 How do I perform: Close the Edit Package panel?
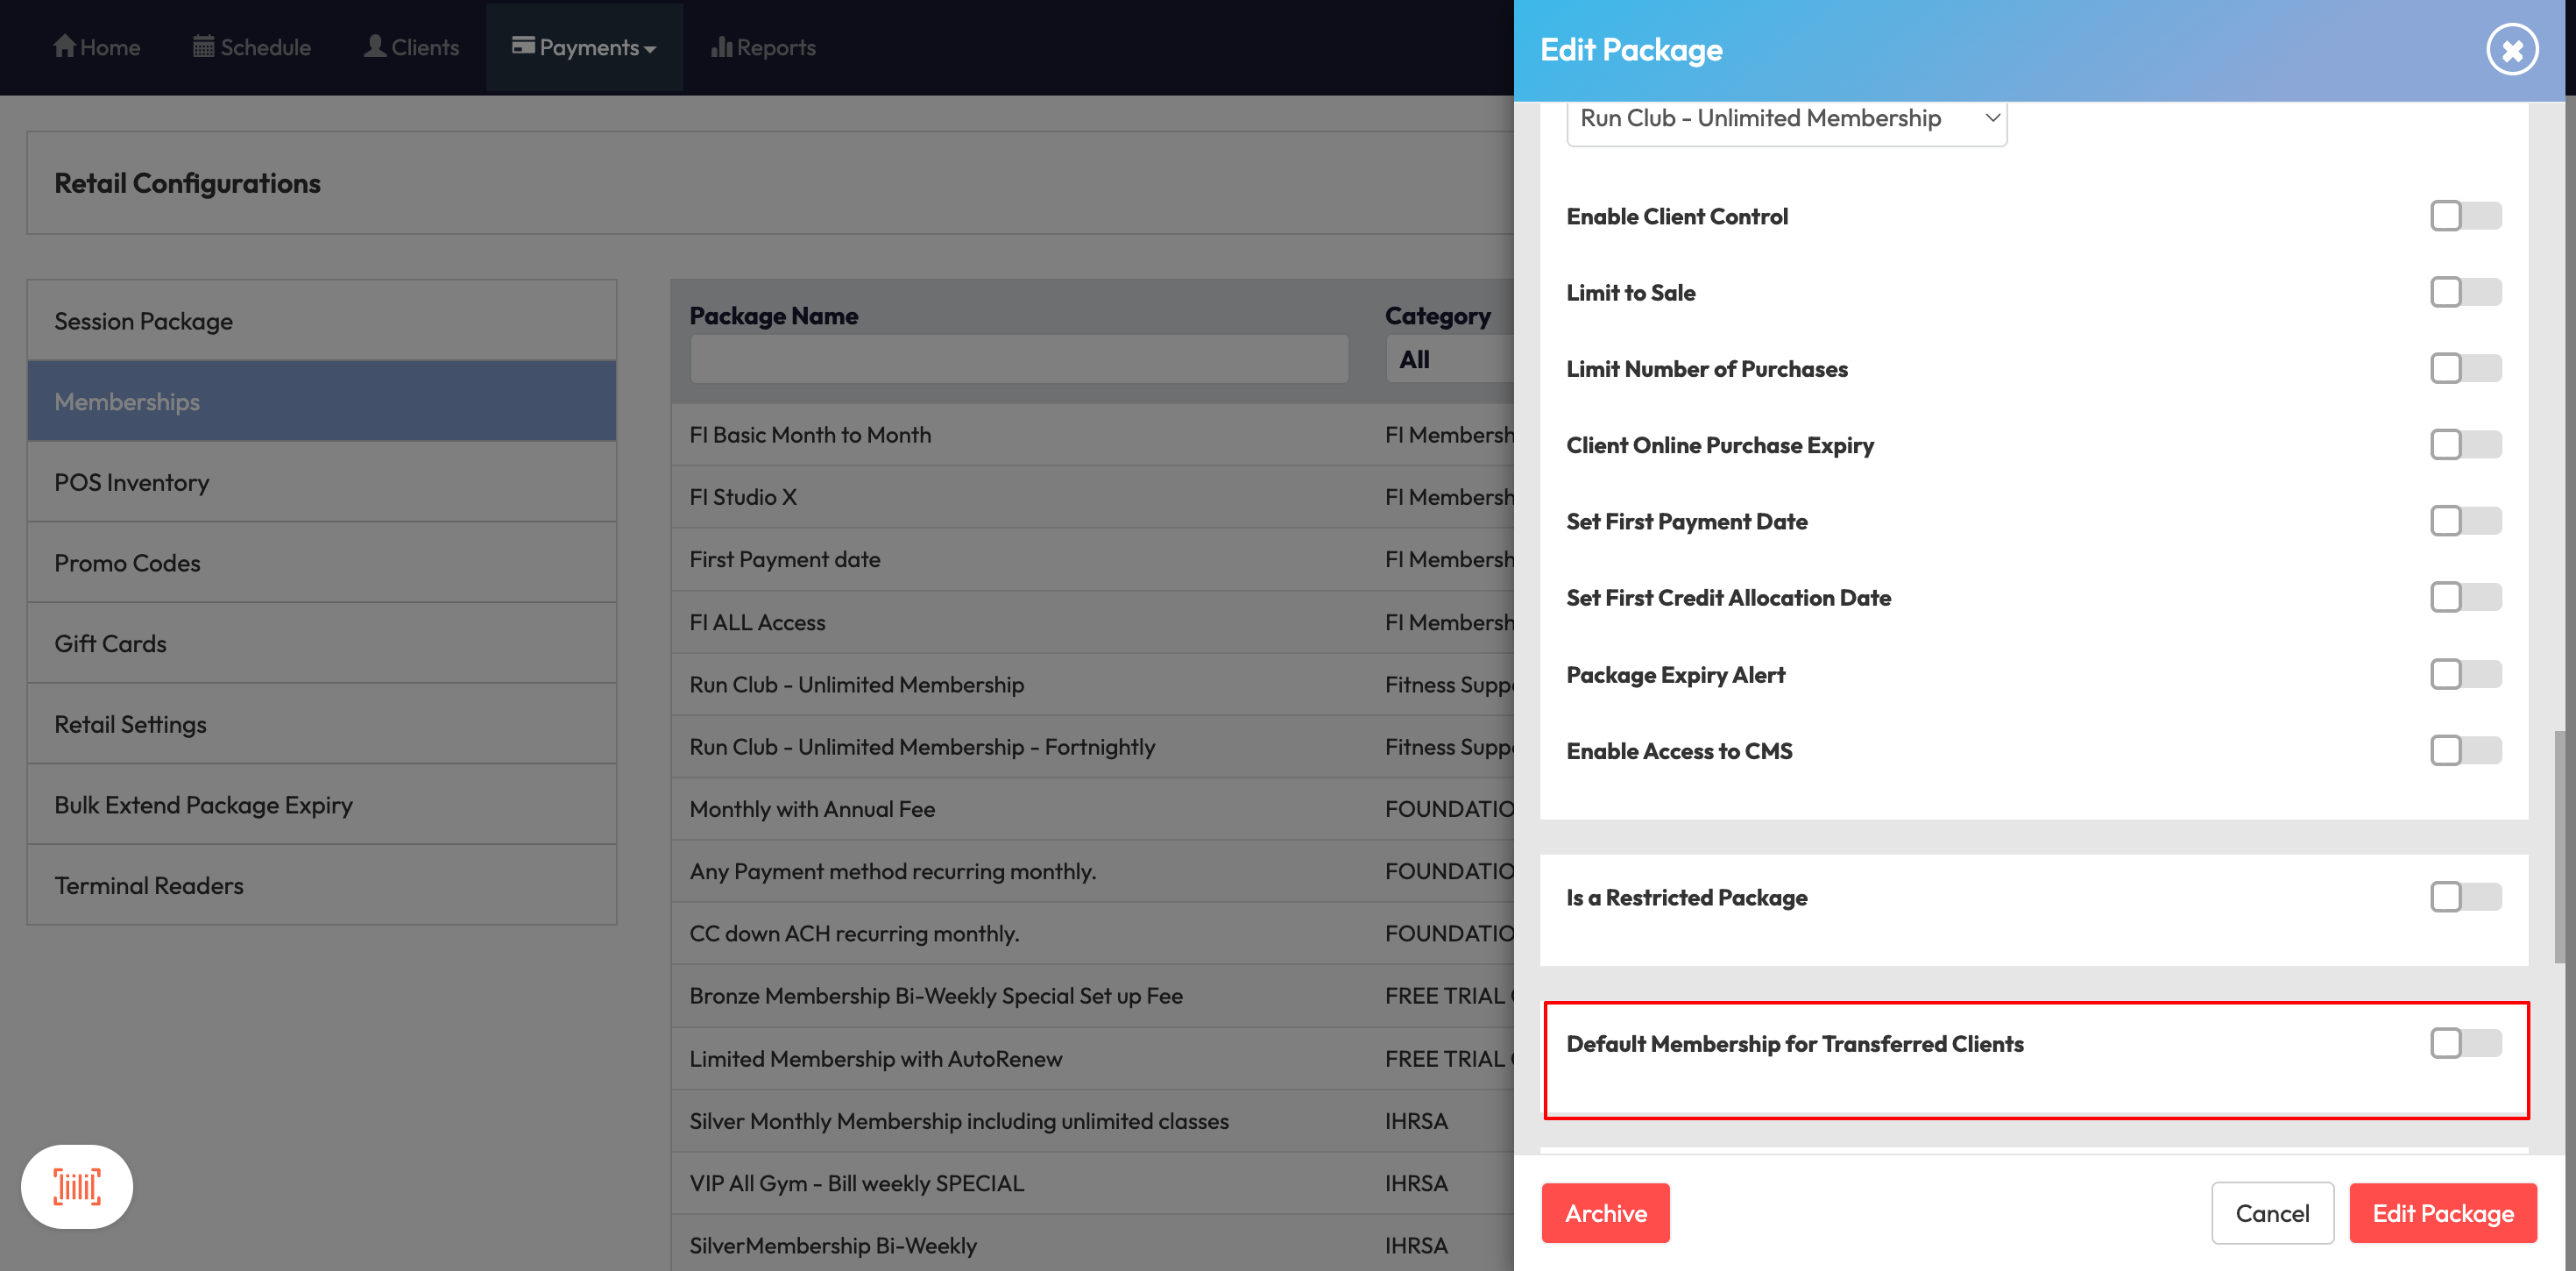point(2511,50)
